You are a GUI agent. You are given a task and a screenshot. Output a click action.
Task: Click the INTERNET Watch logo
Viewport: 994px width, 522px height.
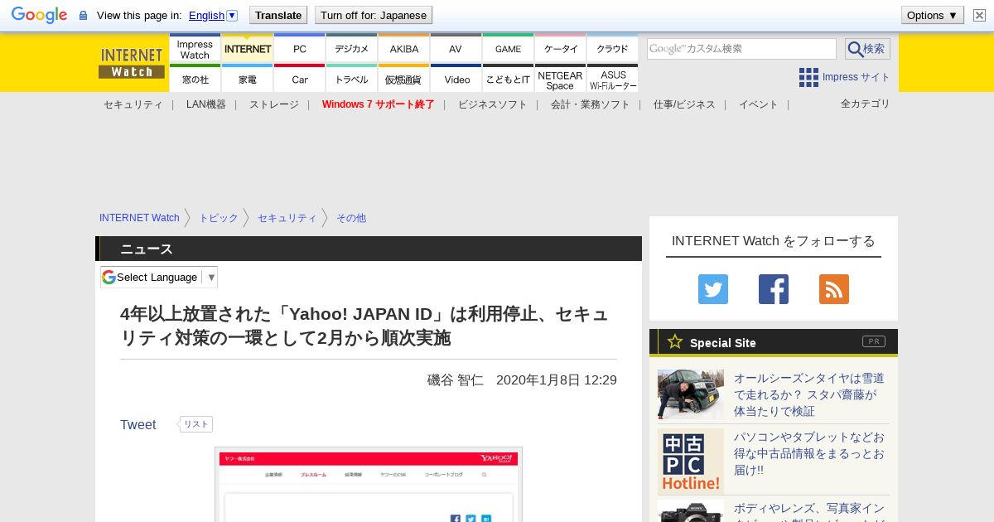(132, 63)
